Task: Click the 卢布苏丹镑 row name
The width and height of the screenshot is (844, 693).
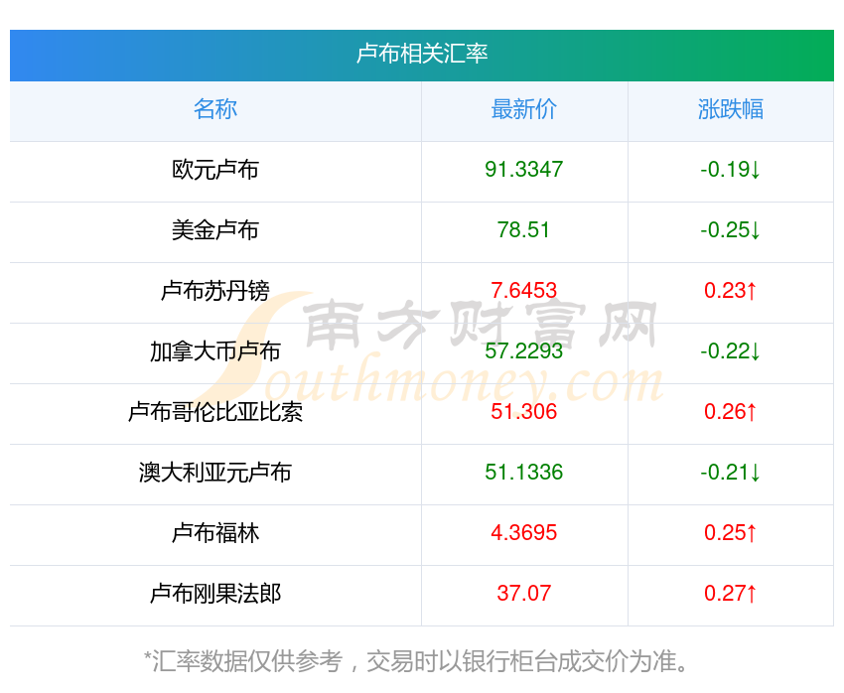Action: (215, 291)
